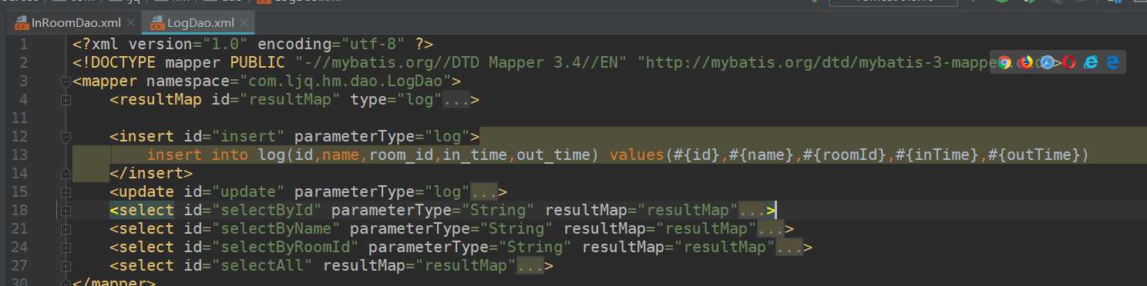1147x286 pixels.
Task: Open file in Internet Explorer icon
Action: point(1090,63)
